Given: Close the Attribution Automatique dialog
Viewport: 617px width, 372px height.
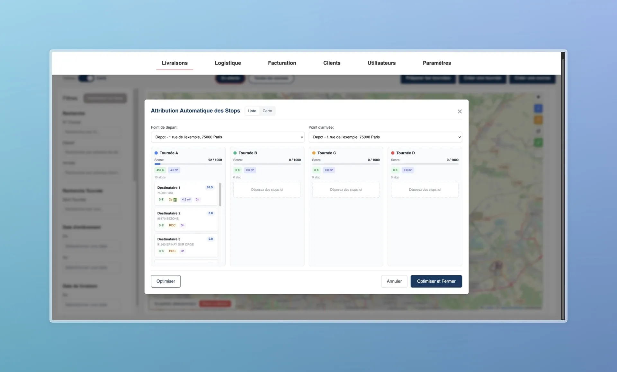Looking at the screenshot, I should tap(460, 111).
